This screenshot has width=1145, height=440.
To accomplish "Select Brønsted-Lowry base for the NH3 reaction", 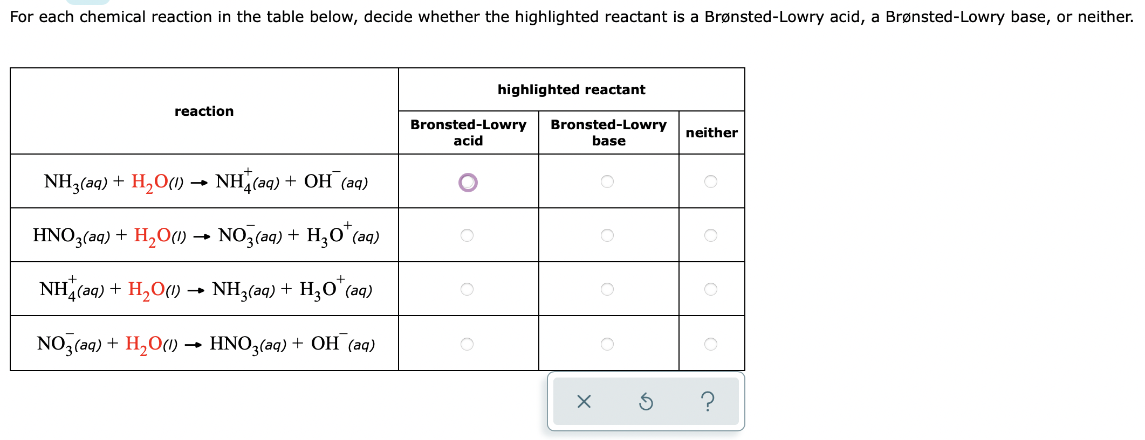I will [608, 181].
